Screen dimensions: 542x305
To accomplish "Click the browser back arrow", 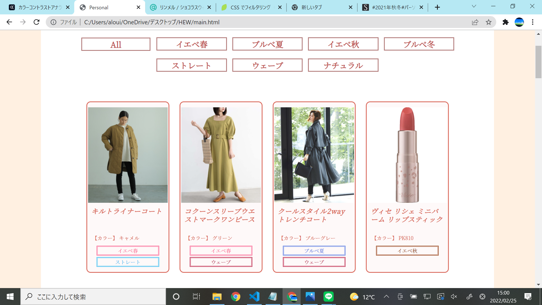I will [x=9, y=22].
